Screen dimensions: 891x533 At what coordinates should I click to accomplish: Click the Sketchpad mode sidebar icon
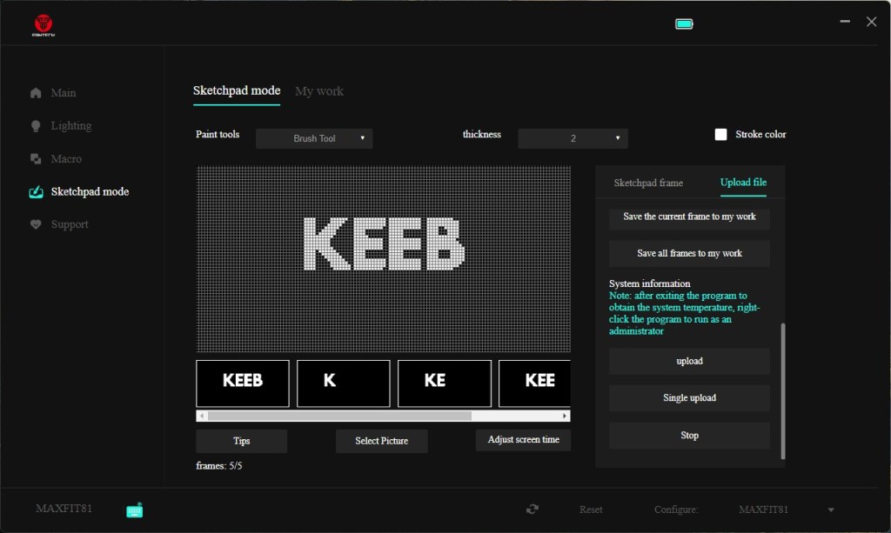click(36, 191)
